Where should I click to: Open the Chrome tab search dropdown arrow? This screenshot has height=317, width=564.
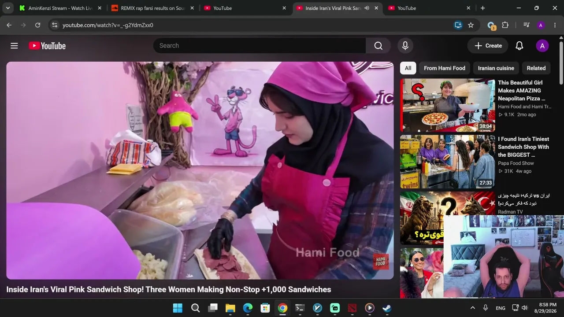tap(7, 8)
